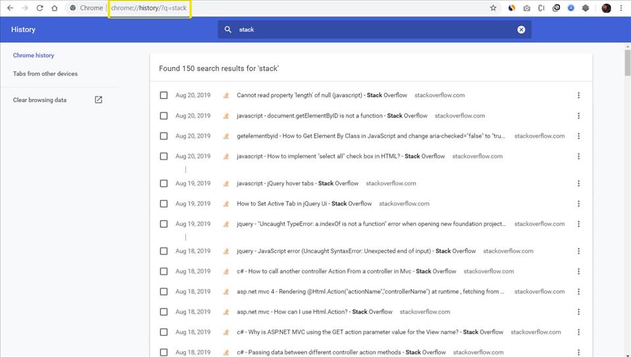
Task: Select Chrome history in the sidebar
Action: (34, 56)
